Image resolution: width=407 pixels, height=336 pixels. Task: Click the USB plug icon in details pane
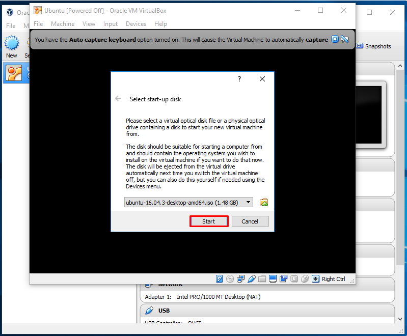tap(149, 311)
